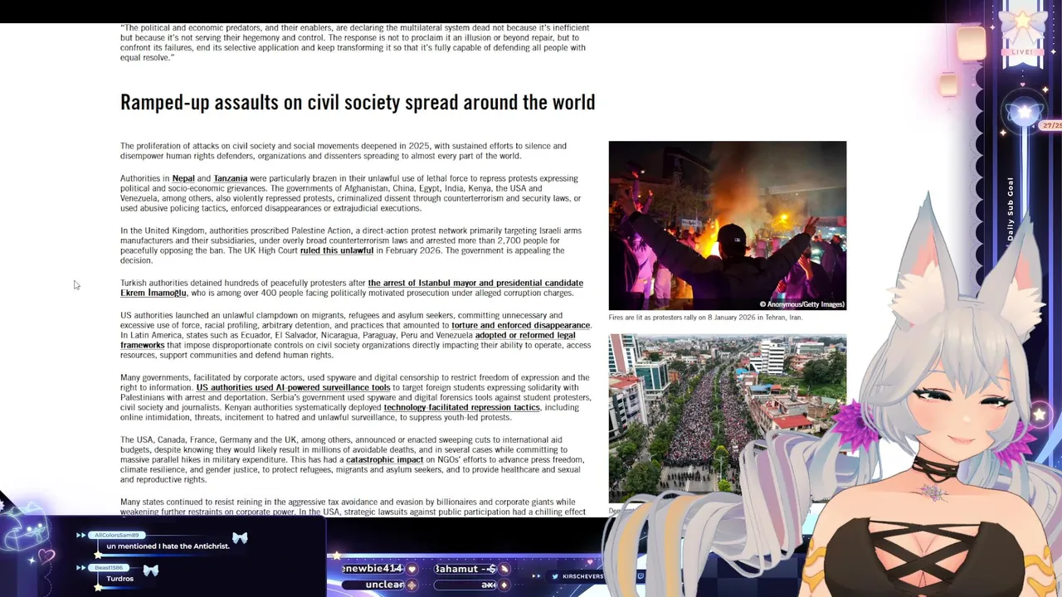This screenshot has width=1062, height=597.
Task: Open 'adopted or reformed legal frameworks' link
Action: point(348,340)
